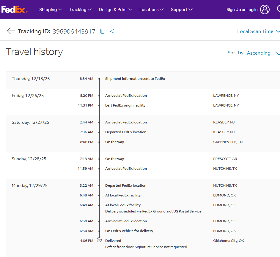Click the GREENEVILLE, TN location
This screenshot has height=257, width=280.
(x=228, y=142)
